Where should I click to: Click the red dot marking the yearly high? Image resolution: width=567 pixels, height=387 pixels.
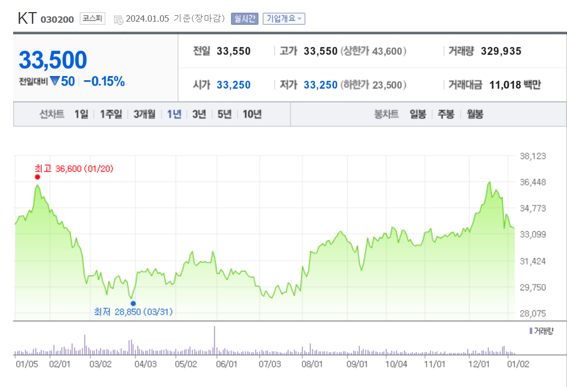tap(37, 177)
